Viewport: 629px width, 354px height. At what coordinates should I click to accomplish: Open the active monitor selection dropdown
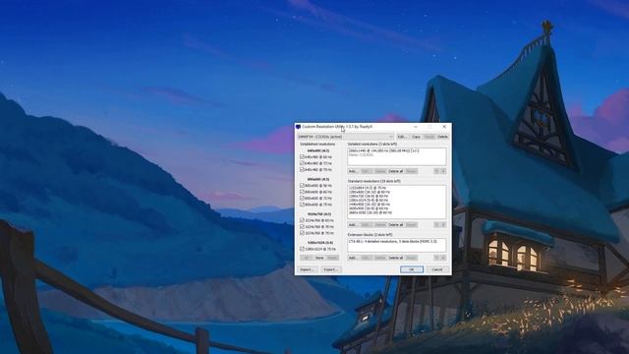[x=345, y=137]
